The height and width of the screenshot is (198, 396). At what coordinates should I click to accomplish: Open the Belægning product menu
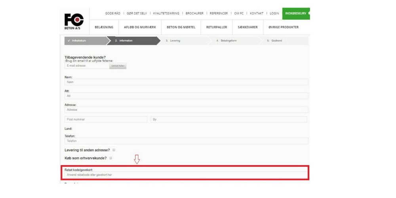(x=104, y=27)
